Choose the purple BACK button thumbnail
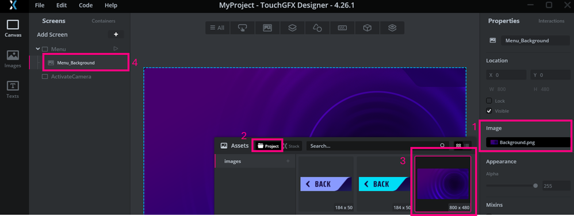 (326, 184)
